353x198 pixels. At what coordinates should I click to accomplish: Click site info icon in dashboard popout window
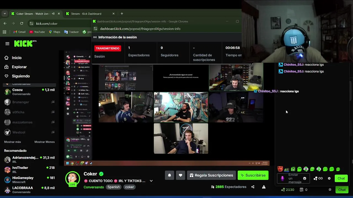pos(95,29)
